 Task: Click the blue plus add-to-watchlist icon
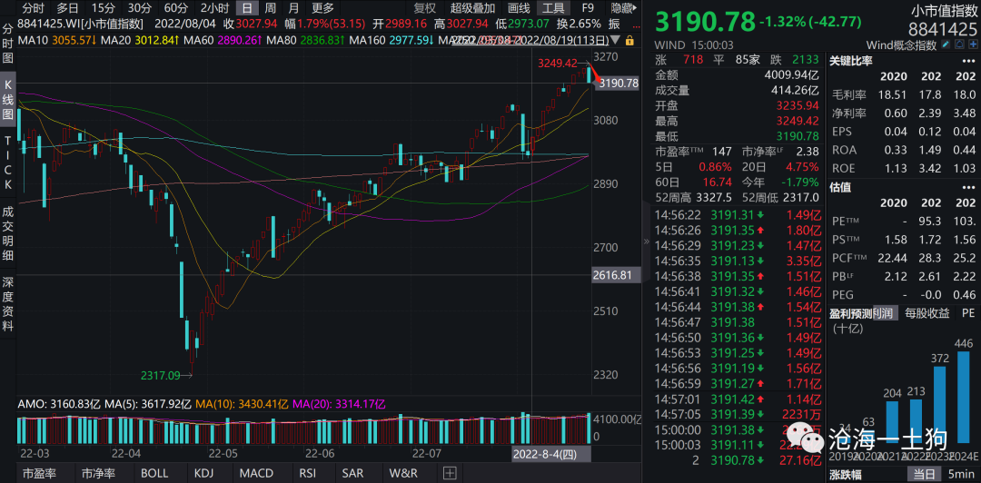click(x=973, y=44)
